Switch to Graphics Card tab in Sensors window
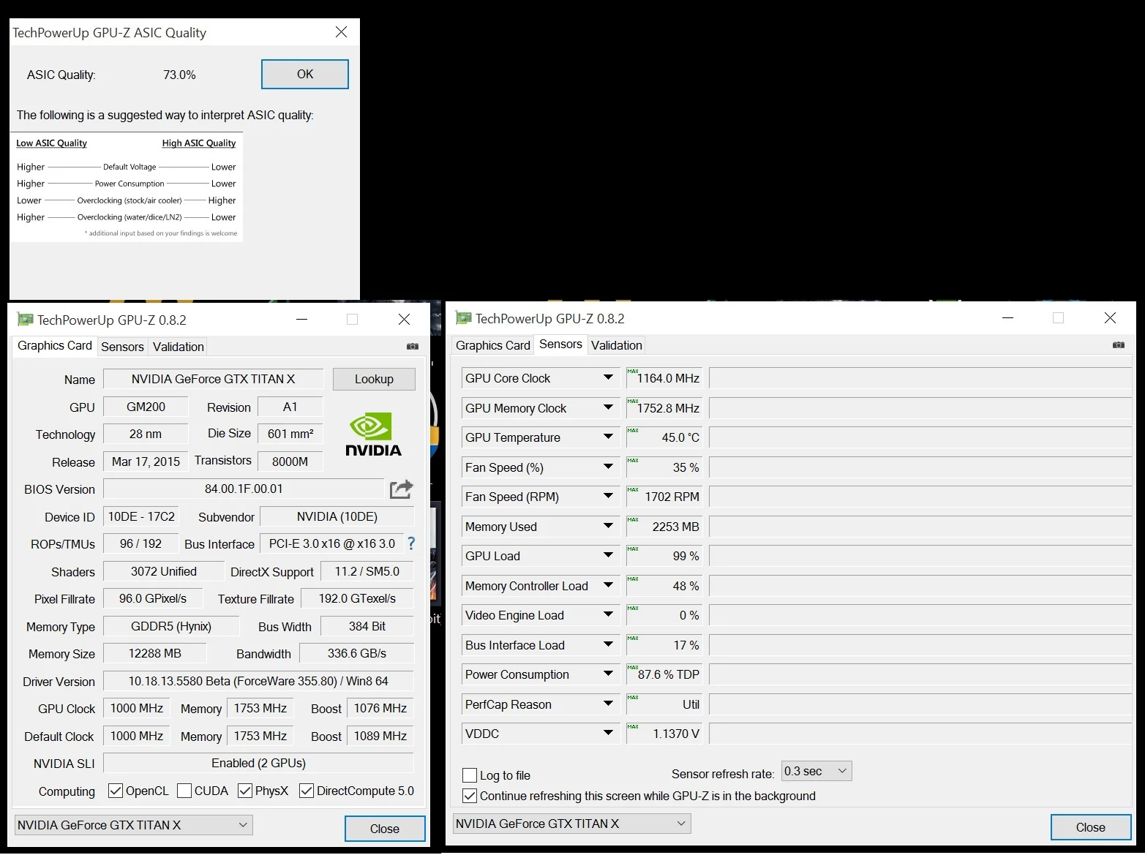The image size is (1145, 855). coord(493,345)
